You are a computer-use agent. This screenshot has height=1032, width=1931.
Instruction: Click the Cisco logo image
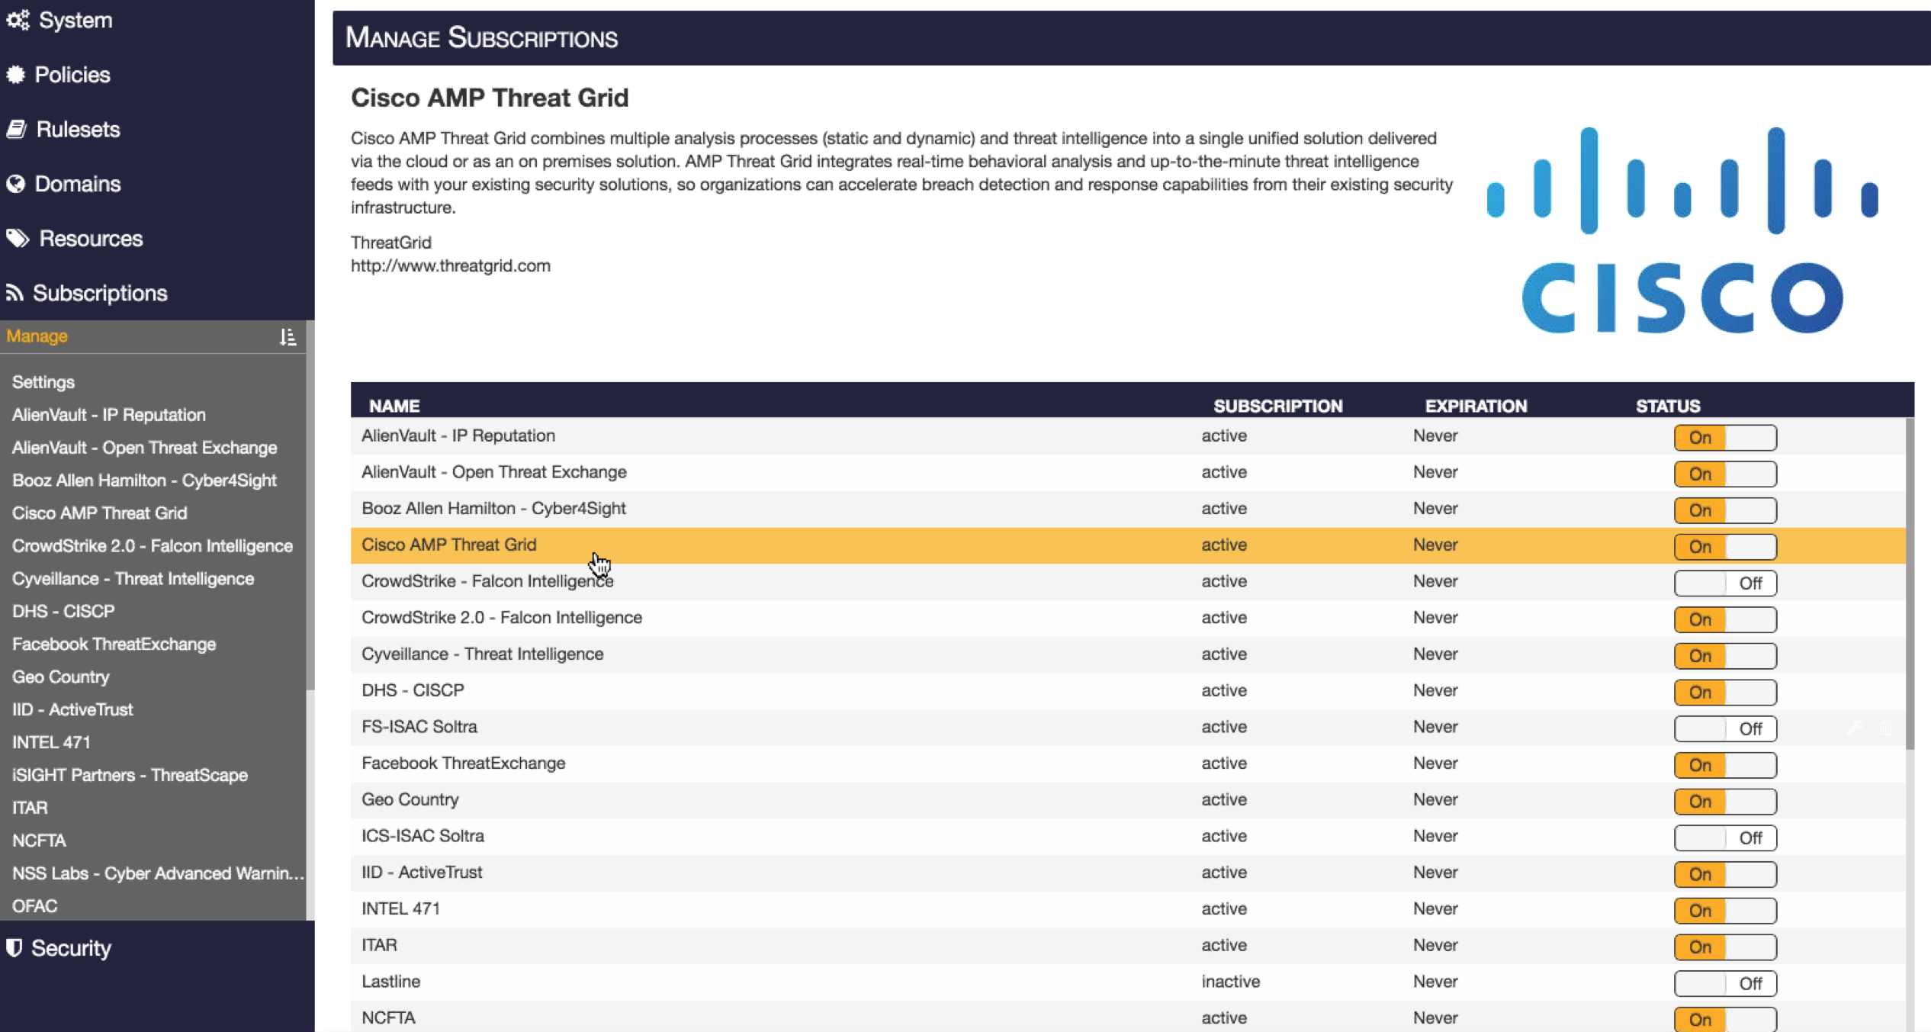(x=1682, y=230)
